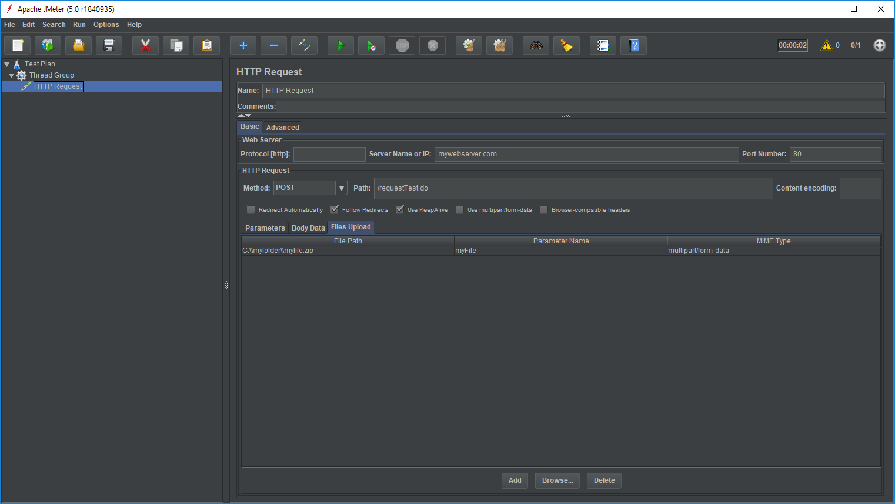Click the Browse... button
Image resolution: width=895 pixels, height=504 pixels.
pyautogui.click(x=557, y=480)
